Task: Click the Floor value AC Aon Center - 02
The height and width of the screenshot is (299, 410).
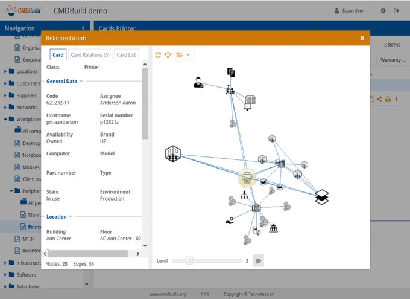Action: point(121,239)
